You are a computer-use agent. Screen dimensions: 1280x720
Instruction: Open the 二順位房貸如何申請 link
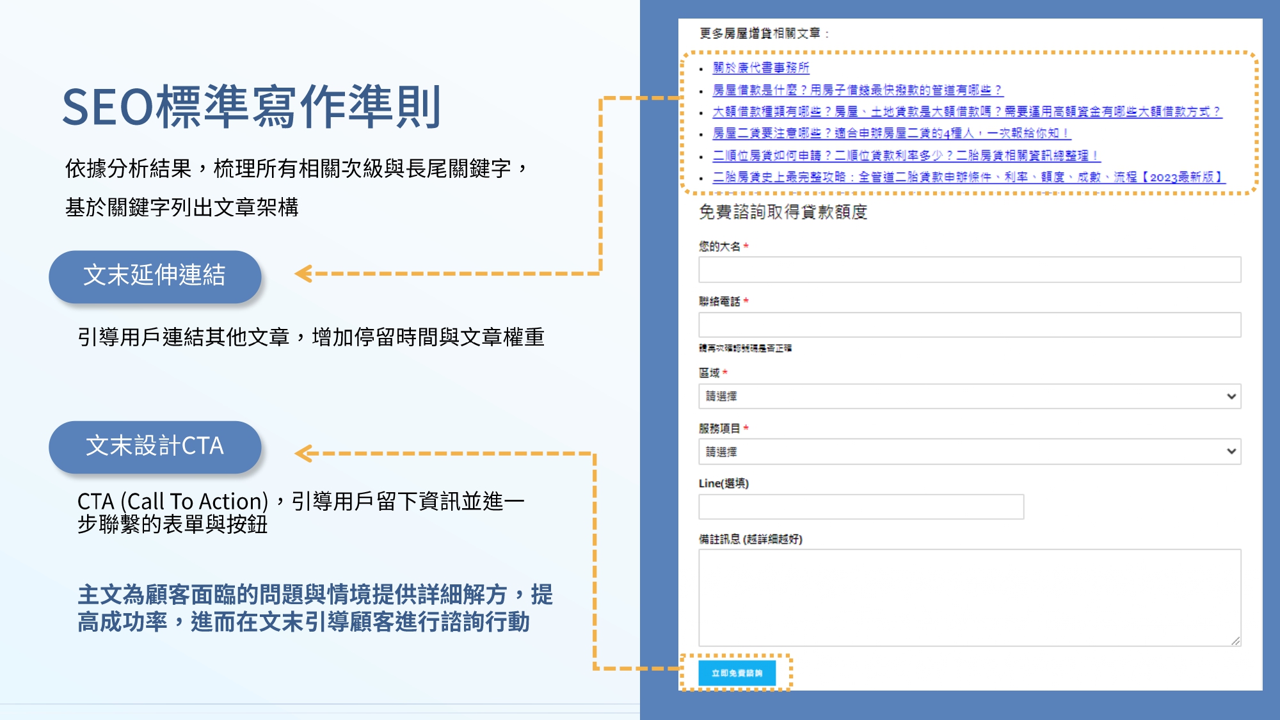pyautogui.click(x=906, y=156)
